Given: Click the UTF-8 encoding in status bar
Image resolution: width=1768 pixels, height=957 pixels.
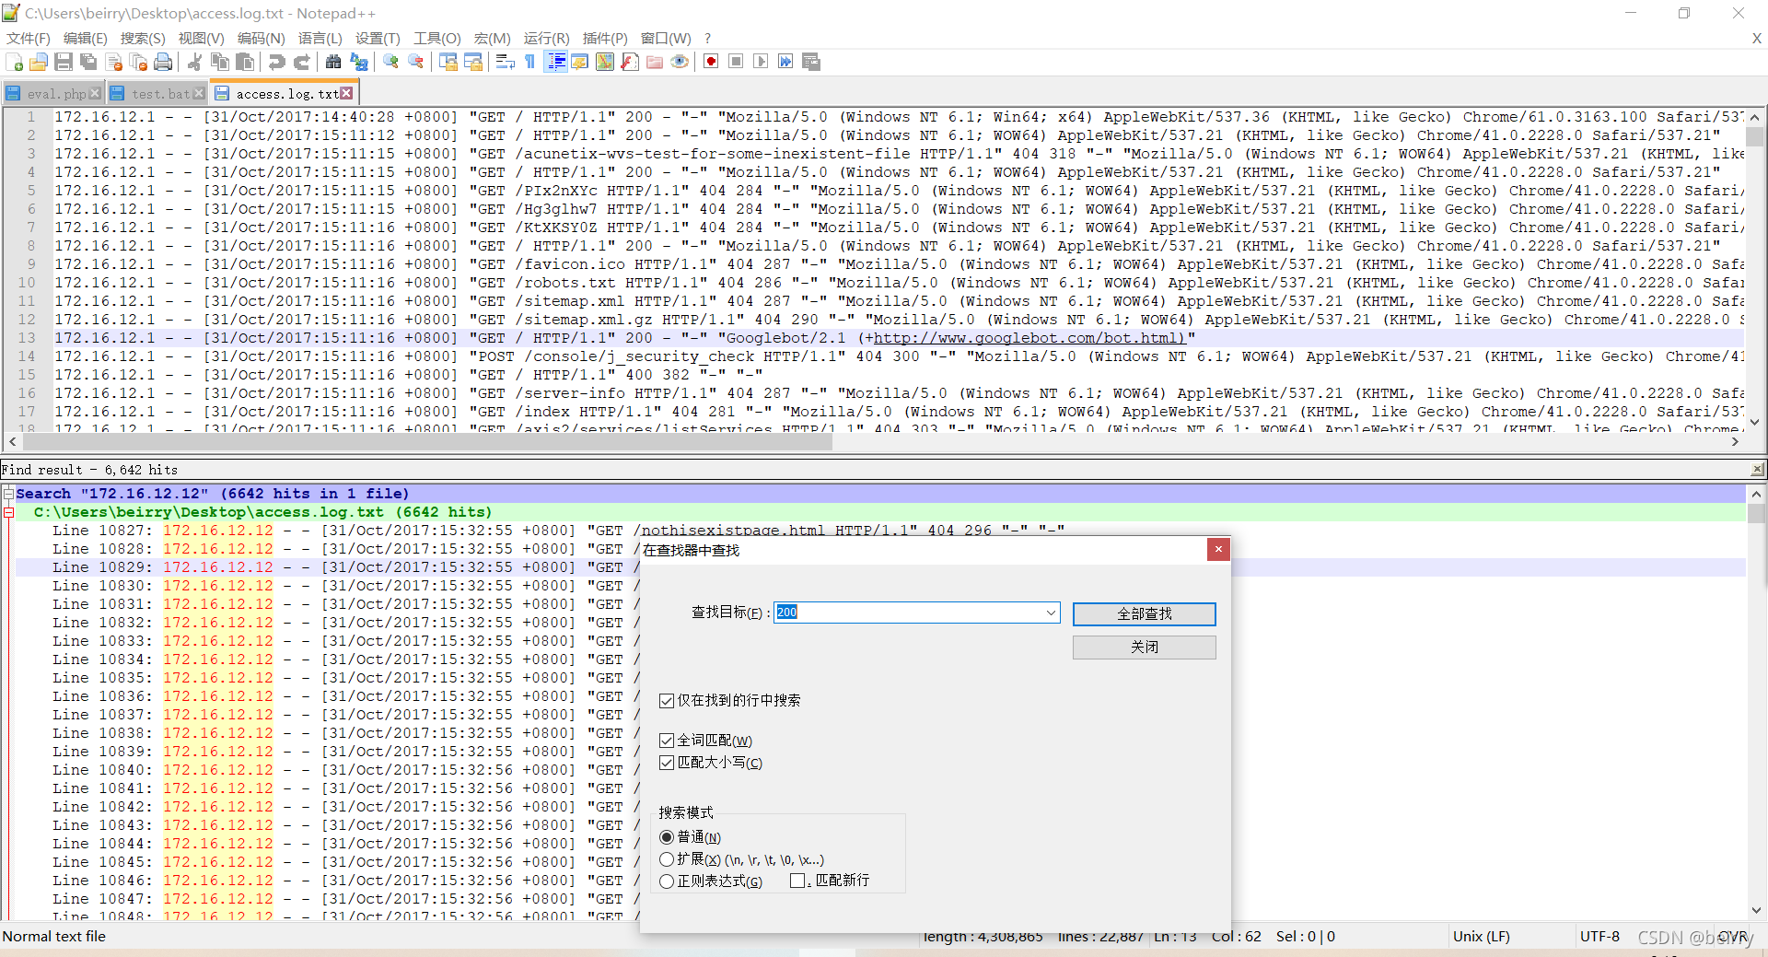Looking at the screenshot, I should tap(1599, 936).
